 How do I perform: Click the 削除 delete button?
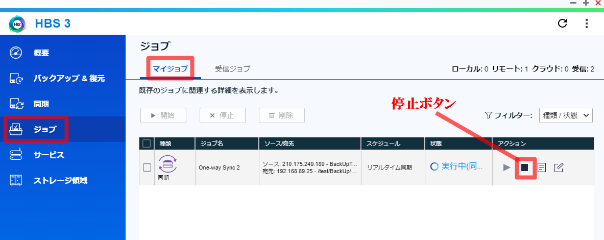pos(282,115)
